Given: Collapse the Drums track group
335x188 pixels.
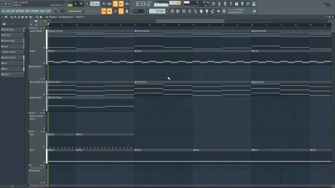Looking at the screenshot, I should 41,131.
